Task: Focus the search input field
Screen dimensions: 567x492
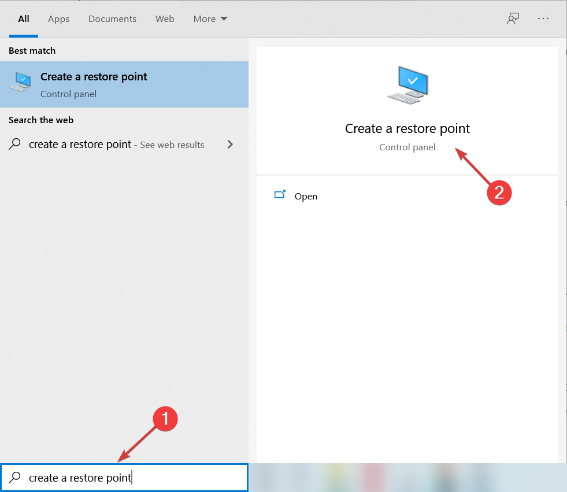Action: pyautogui.click(x=124, y=478)
